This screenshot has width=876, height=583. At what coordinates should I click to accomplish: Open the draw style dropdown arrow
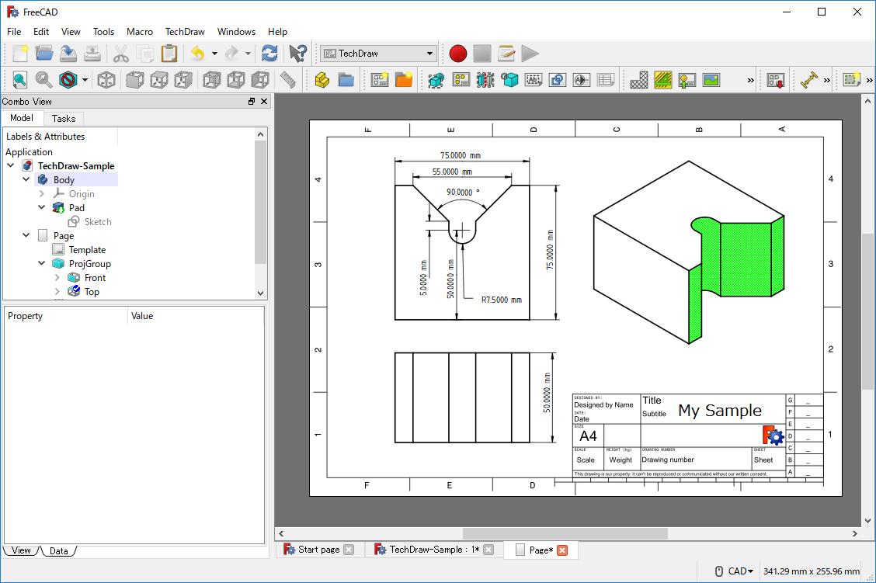tap(84, 79)
